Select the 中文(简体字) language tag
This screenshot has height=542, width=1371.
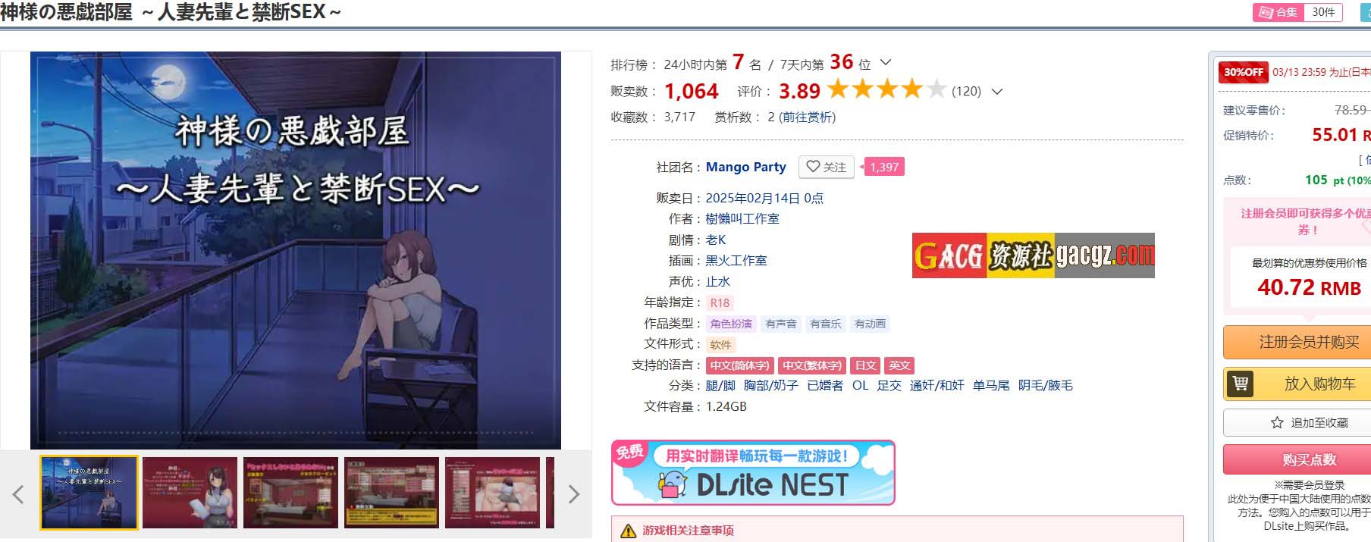coord(740,365)
